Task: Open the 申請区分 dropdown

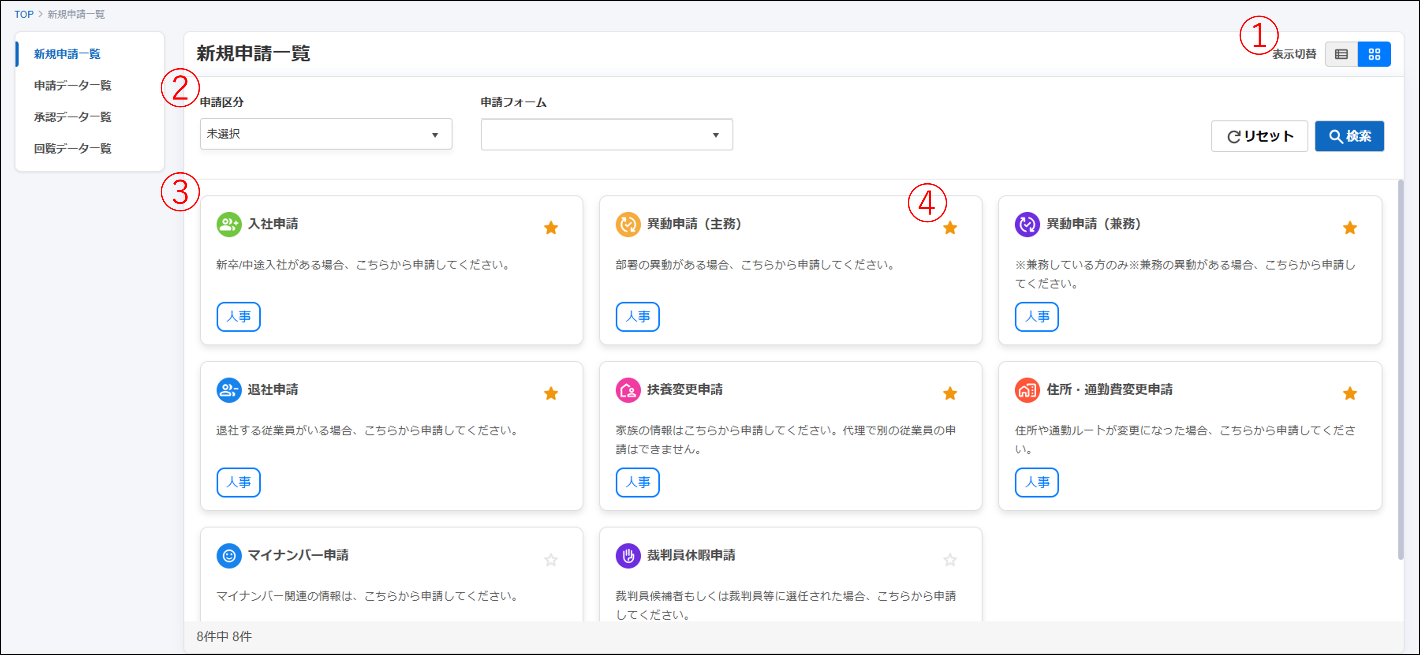Action: (x=326, y=134)
